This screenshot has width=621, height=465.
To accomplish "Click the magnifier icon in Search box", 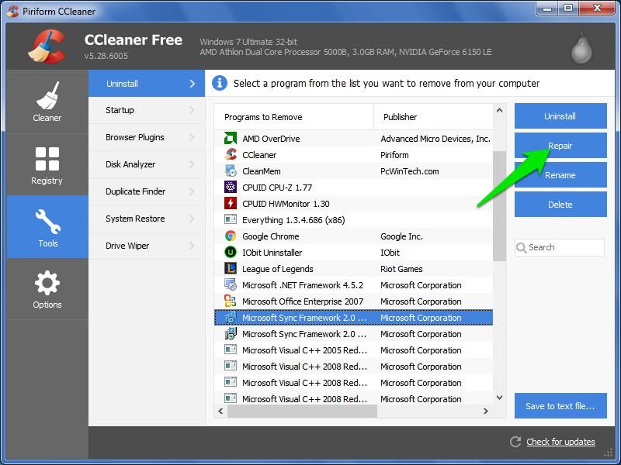I will [x=521, y=247].
